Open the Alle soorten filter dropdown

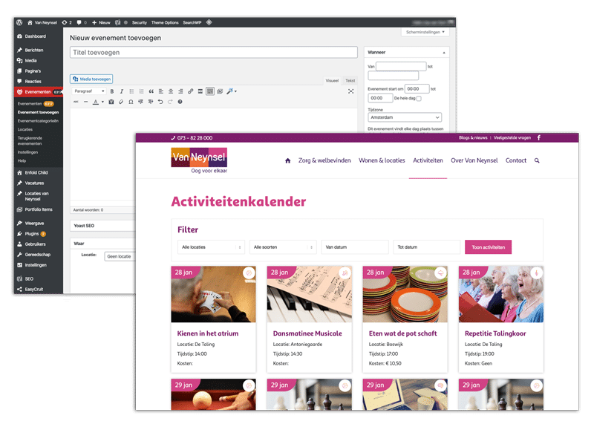coord(283,247)
